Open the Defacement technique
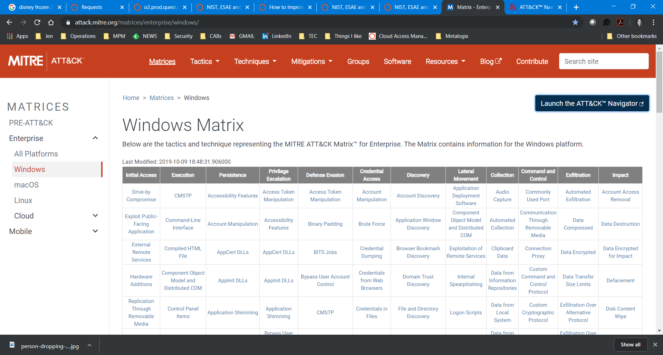The width and height of the screenshot is (663, 355). [x=620, y=281]
